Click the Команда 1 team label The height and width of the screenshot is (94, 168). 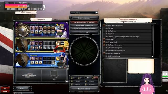click(41, 19)
